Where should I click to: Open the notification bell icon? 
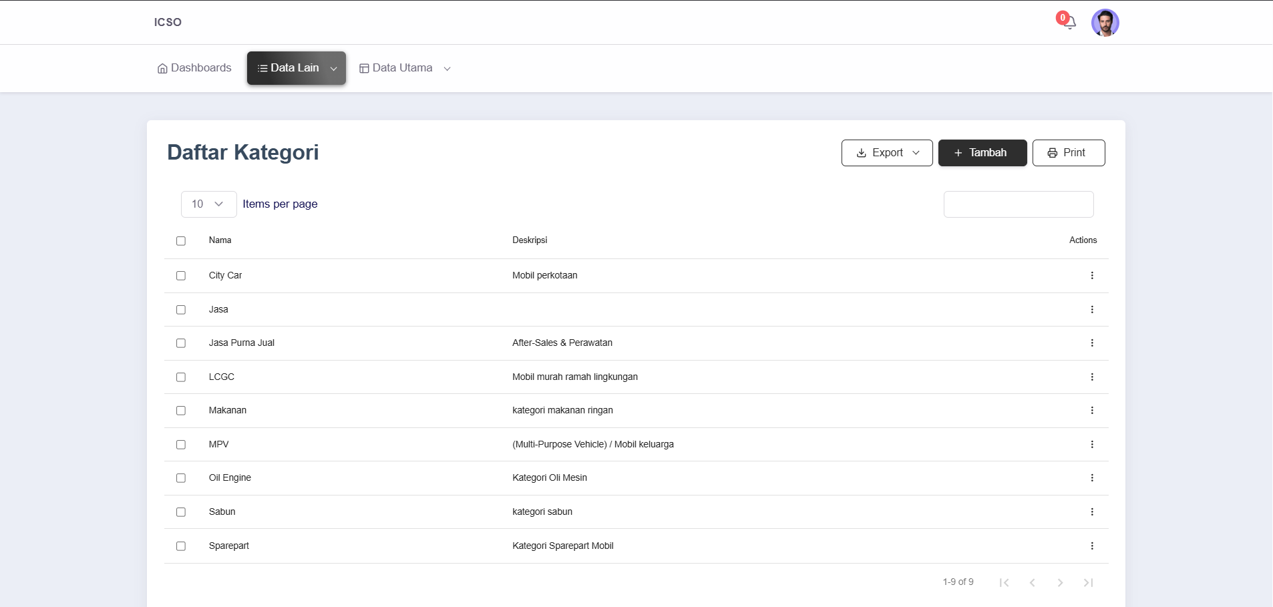[1069, 23]
